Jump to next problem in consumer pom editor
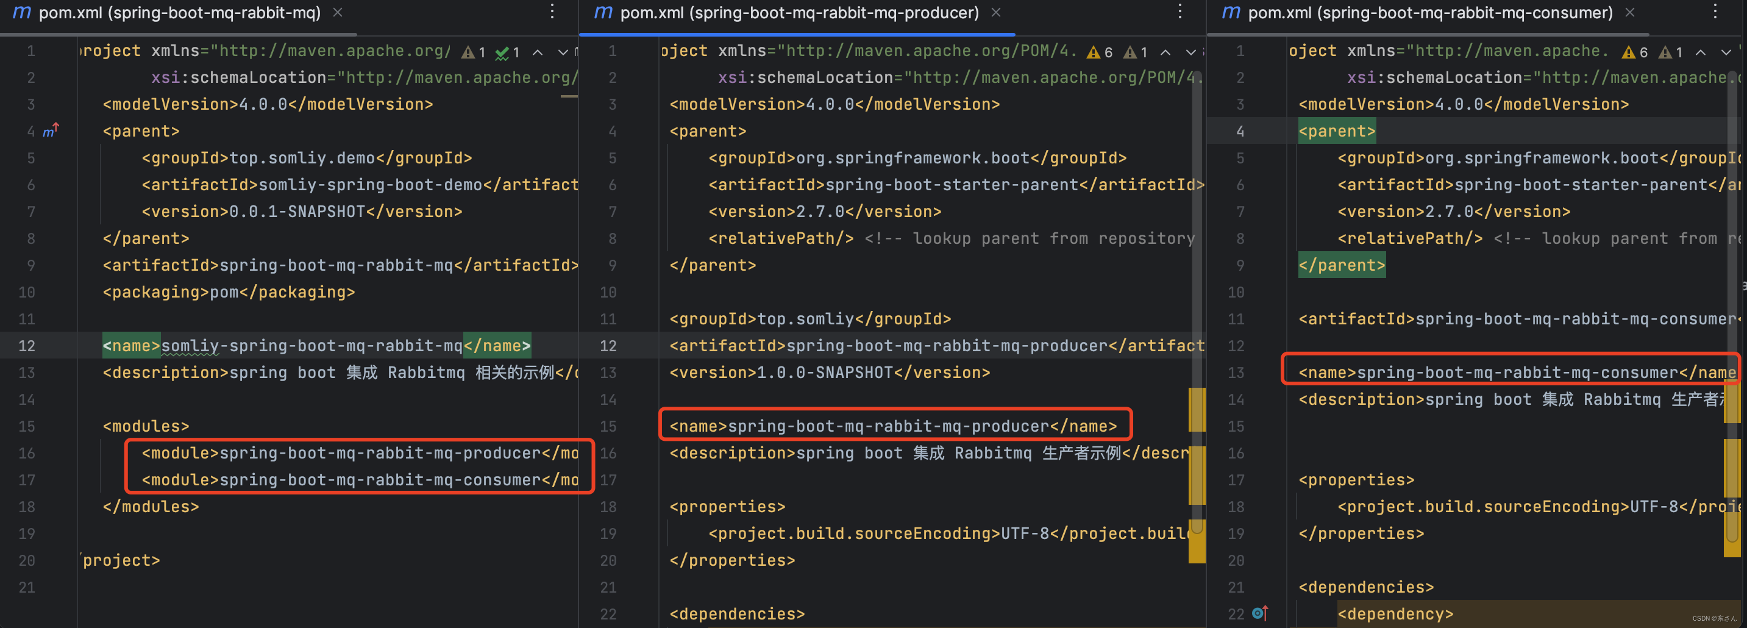 click(1726, 52)
